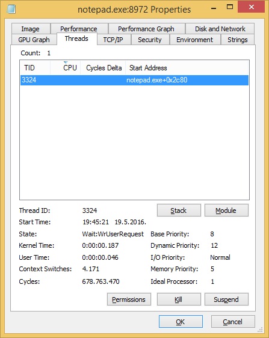Viewport: 269px width, 338px height.
Task: Click the Start Time value 19:45:21
Action: [x=96, y=223]
